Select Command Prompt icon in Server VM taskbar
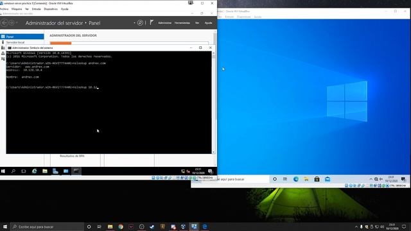Screen dimensions: 411x231 click(x=76, y=171)
